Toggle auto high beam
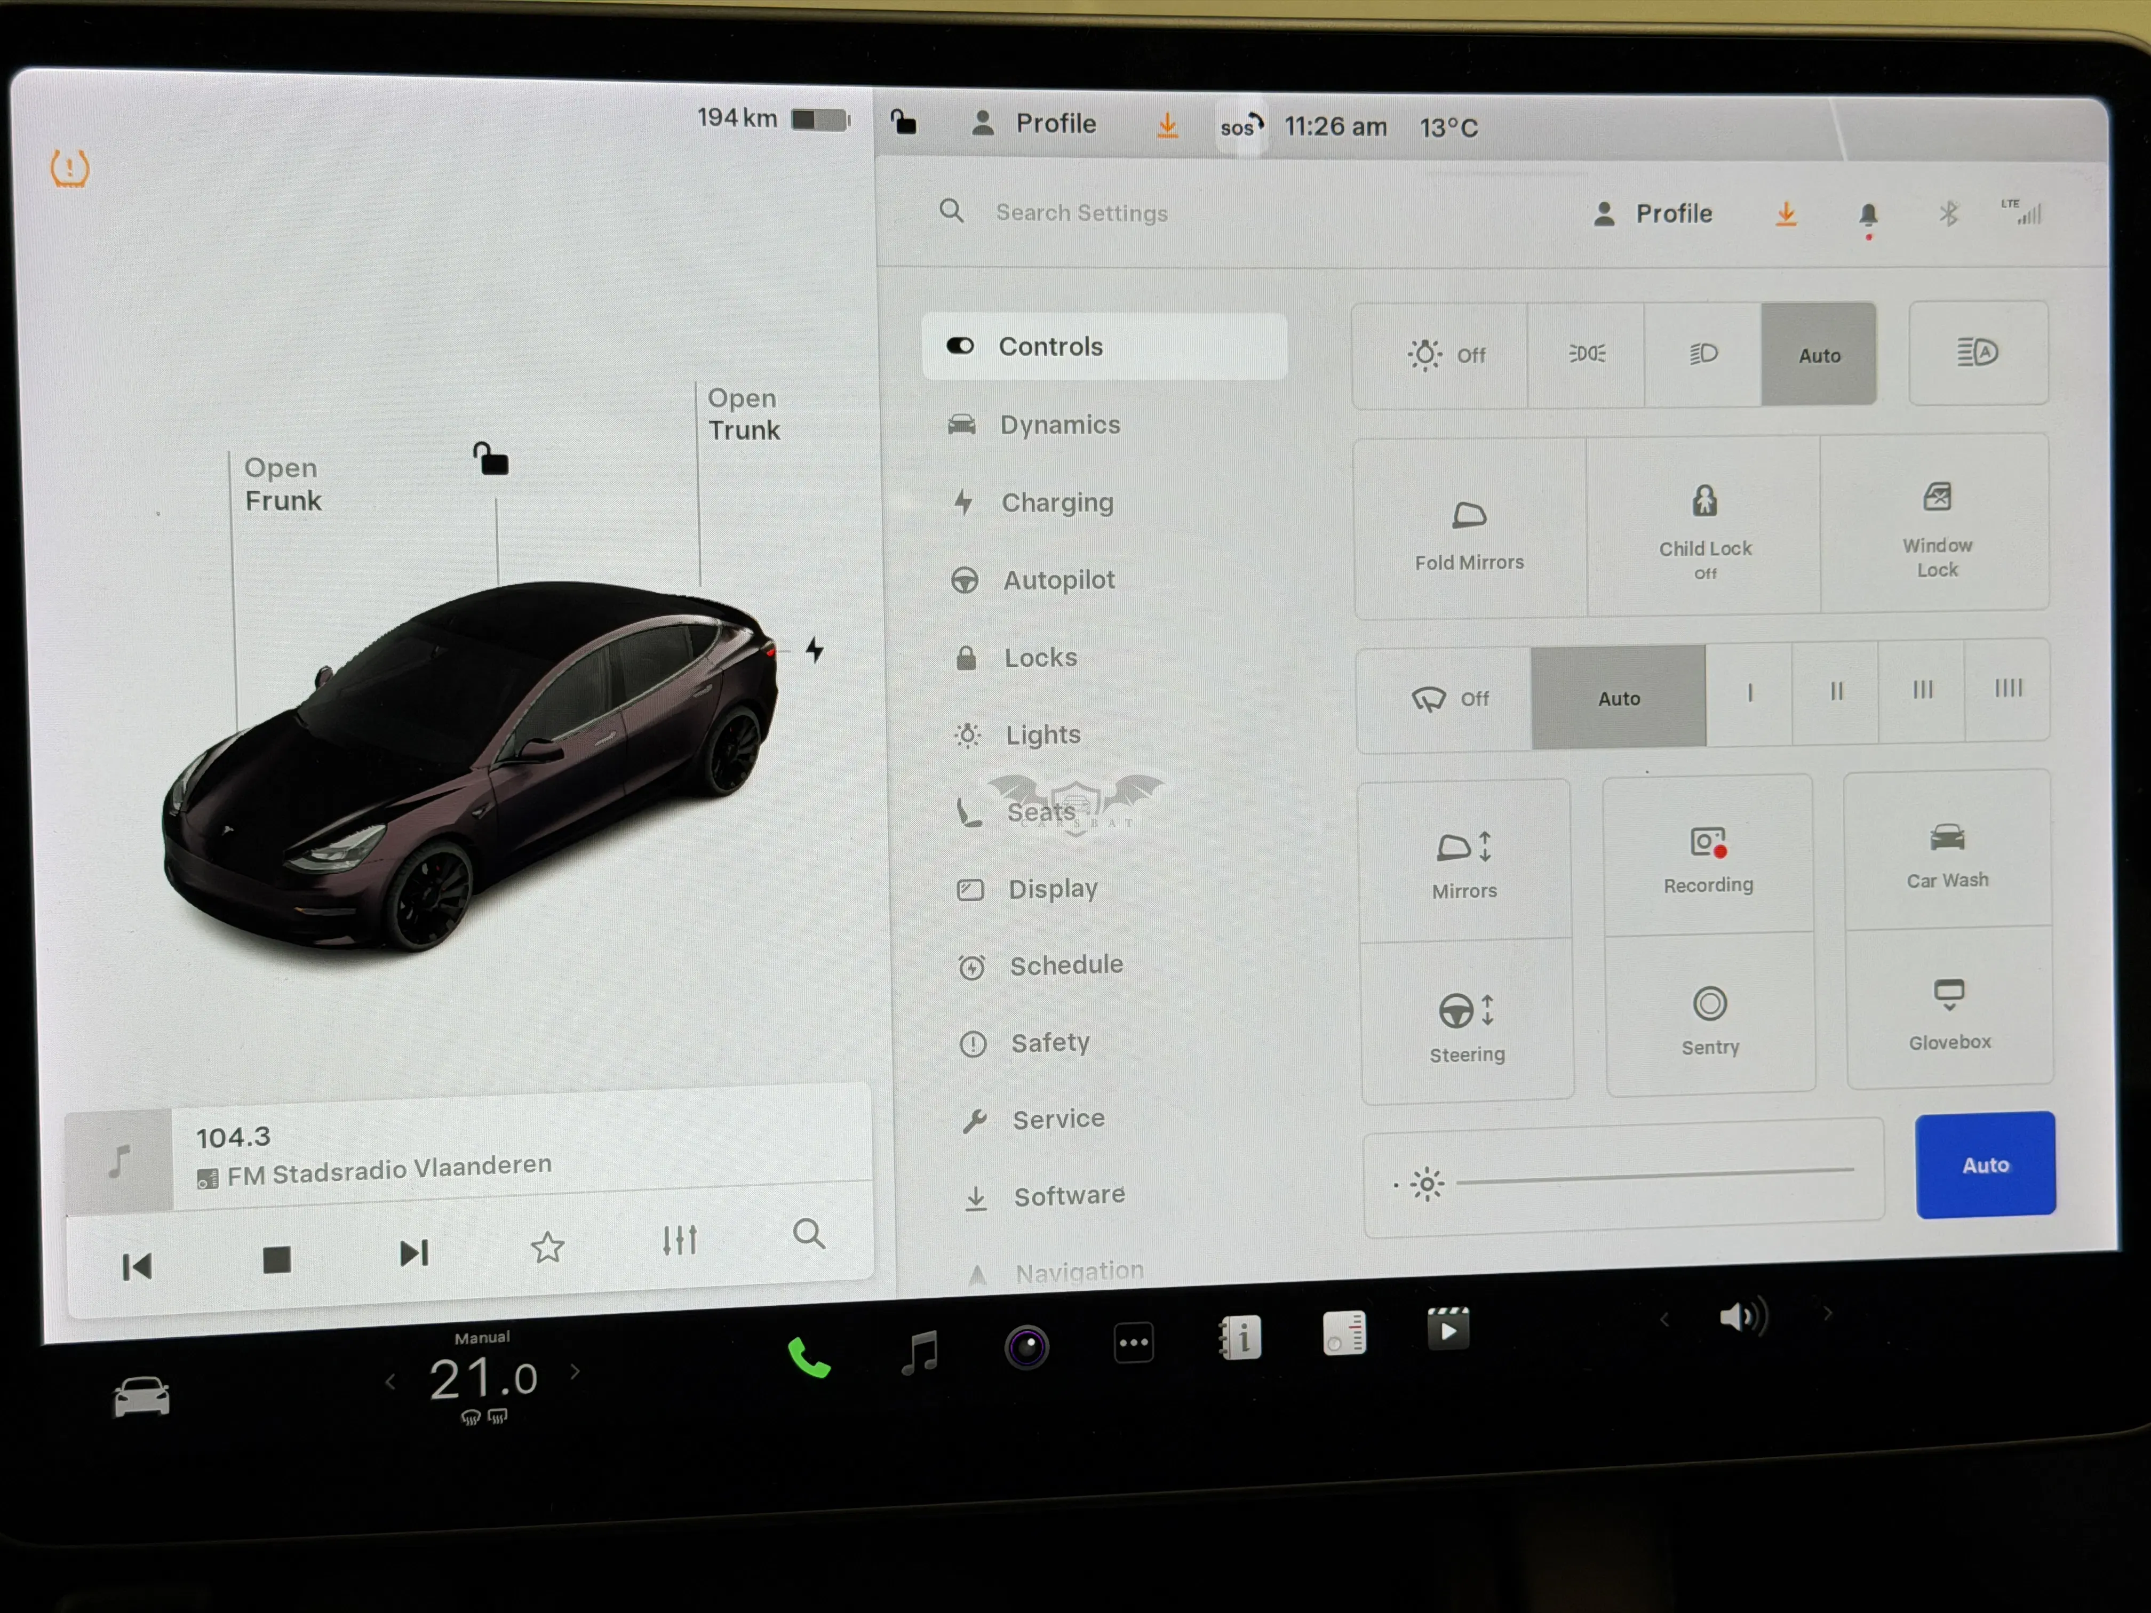The height and width of the screenshot is (1613, 2151). coord(1979,352)
